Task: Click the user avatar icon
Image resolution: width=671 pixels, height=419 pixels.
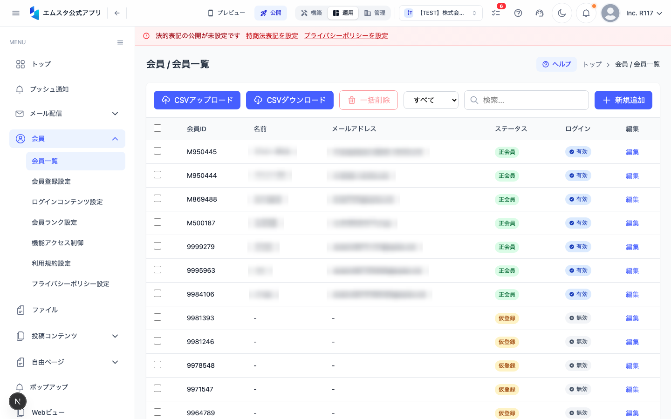Action: 610,13
